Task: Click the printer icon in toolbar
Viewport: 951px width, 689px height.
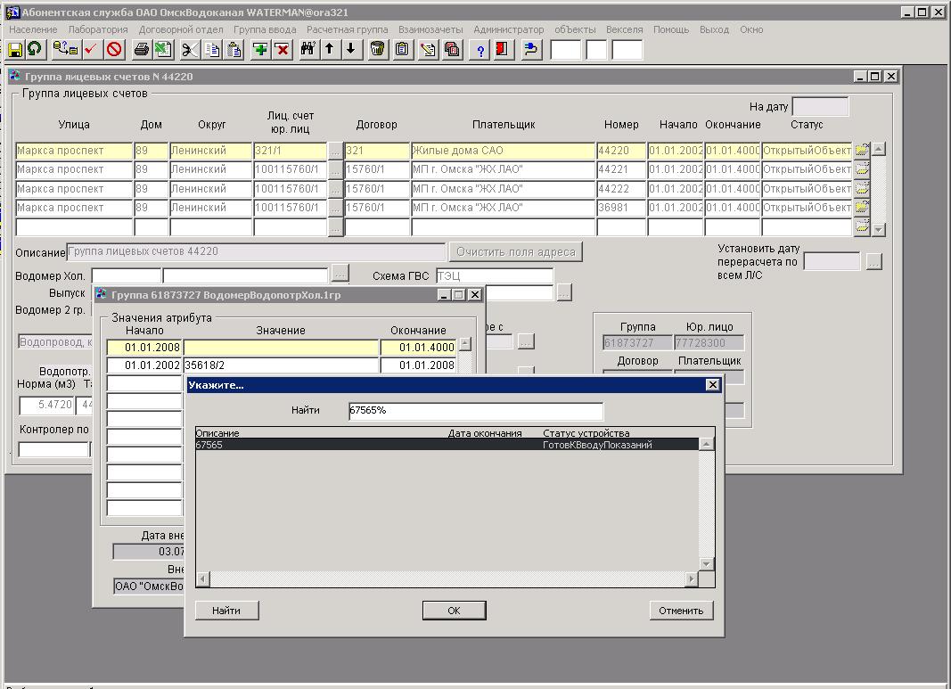Action: 141,50
